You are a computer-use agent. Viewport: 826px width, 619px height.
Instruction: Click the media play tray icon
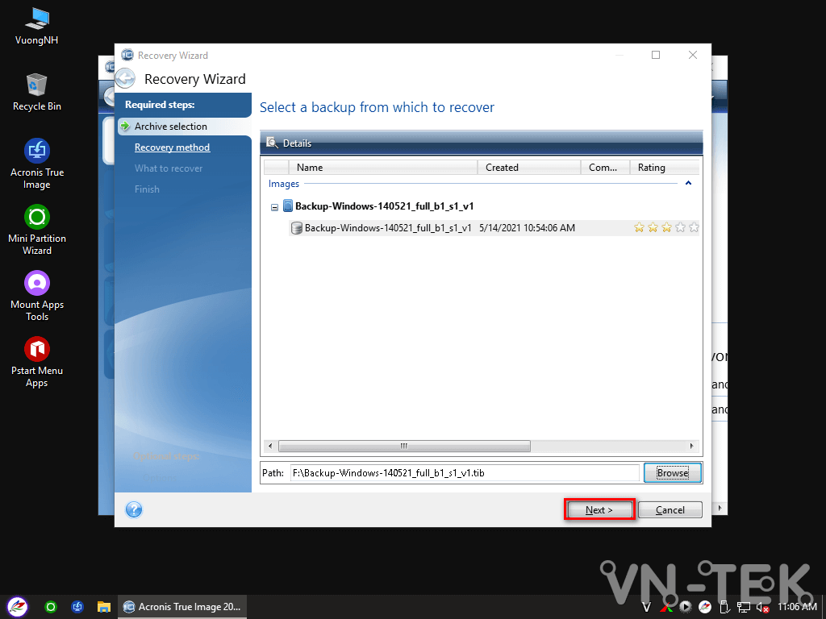686,608
